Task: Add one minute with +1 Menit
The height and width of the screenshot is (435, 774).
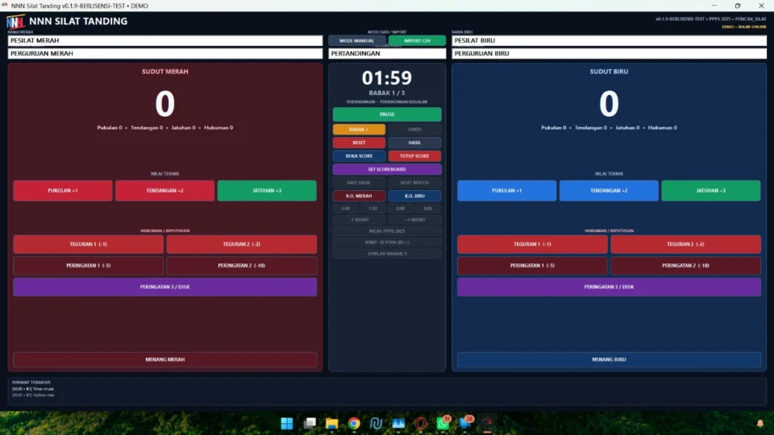Action: pyautogui.click(x=414, y=219)
